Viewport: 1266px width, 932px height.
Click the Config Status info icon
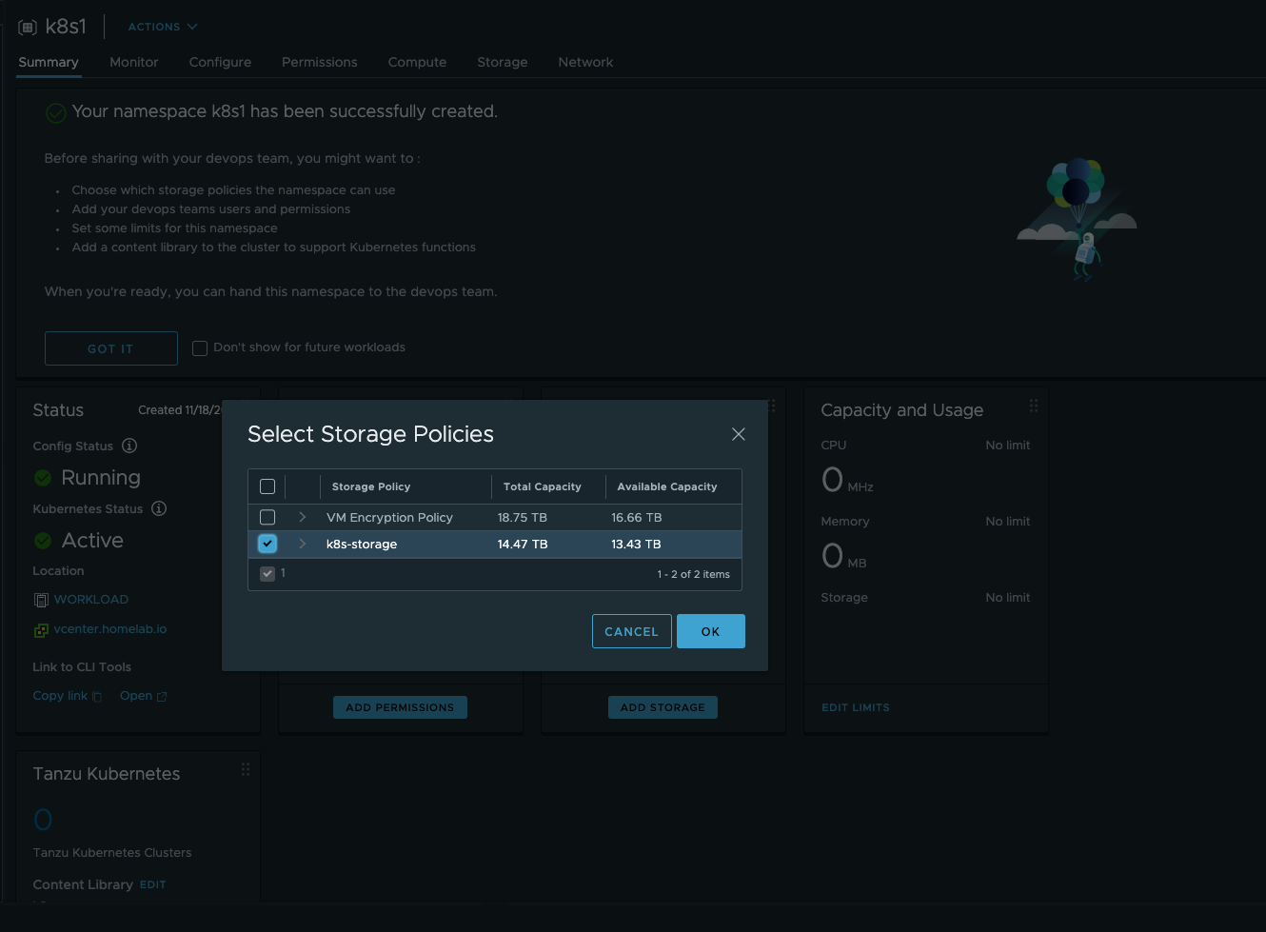(x=129, y=446)
